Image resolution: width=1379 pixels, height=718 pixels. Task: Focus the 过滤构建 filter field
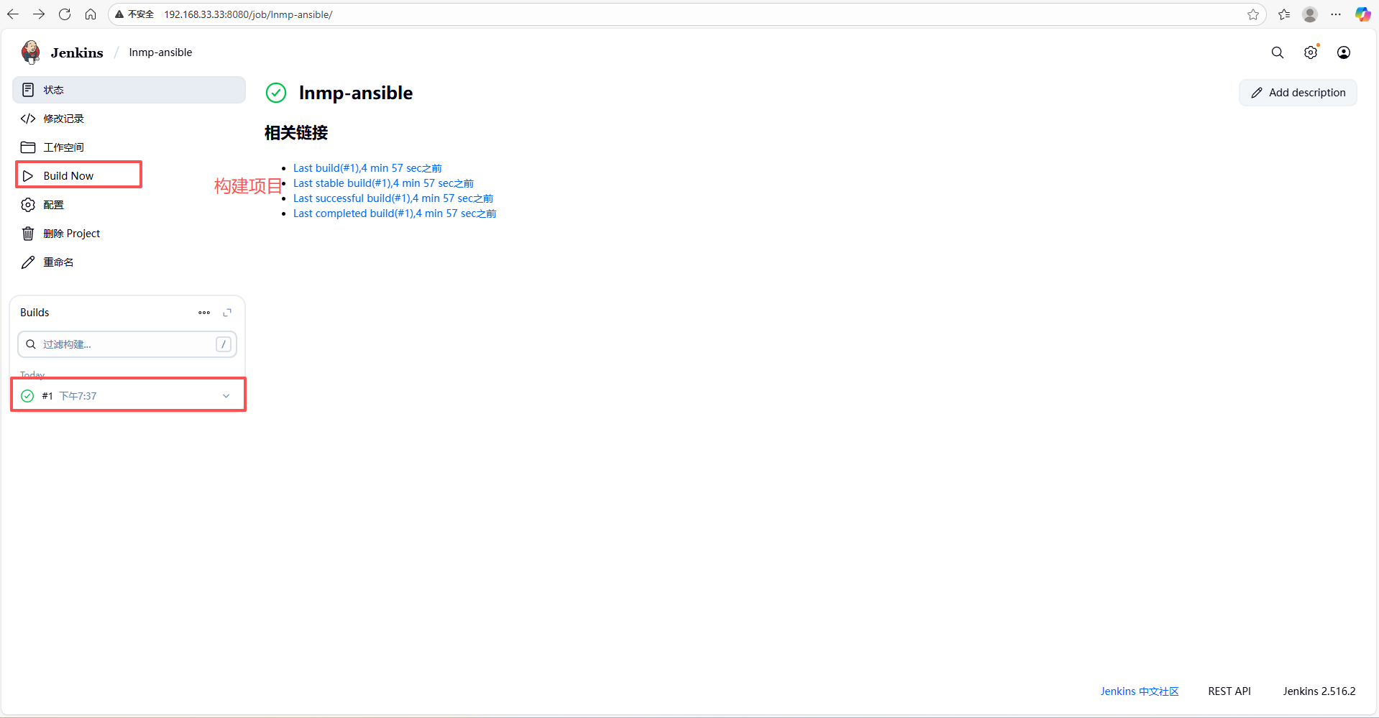point(127,344)
